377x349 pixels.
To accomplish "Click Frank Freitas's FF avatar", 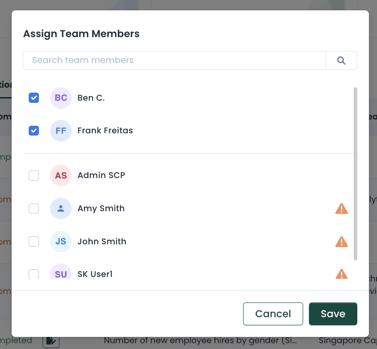I will [61, 131].
